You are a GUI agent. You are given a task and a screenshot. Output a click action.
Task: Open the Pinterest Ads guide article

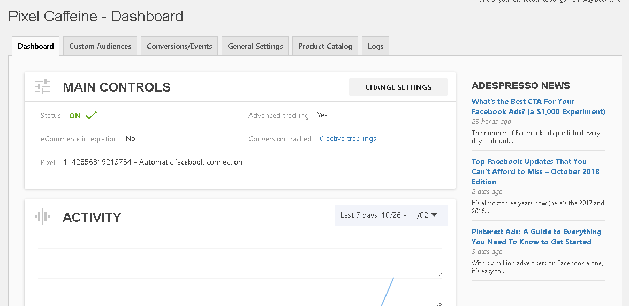pos(536,236)
